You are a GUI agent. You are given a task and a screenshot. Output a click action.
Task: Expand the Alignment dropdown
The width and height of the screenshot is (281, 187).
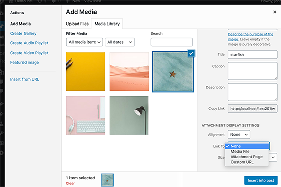(239, 135)
